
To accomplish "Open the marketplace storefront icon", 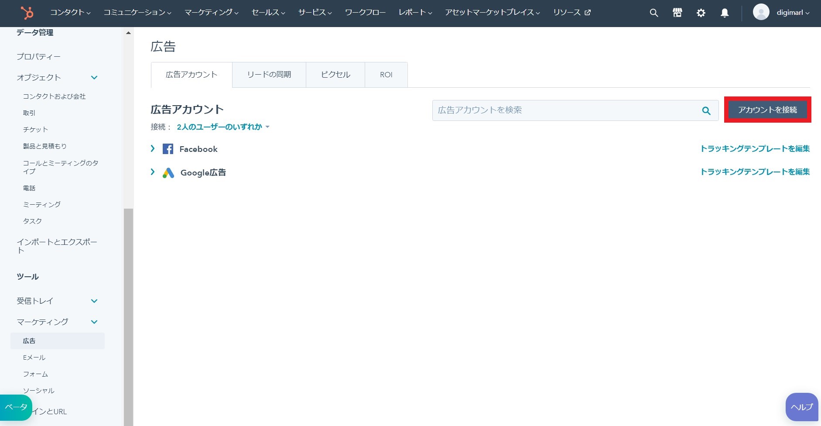I will [x=677, y=13].
